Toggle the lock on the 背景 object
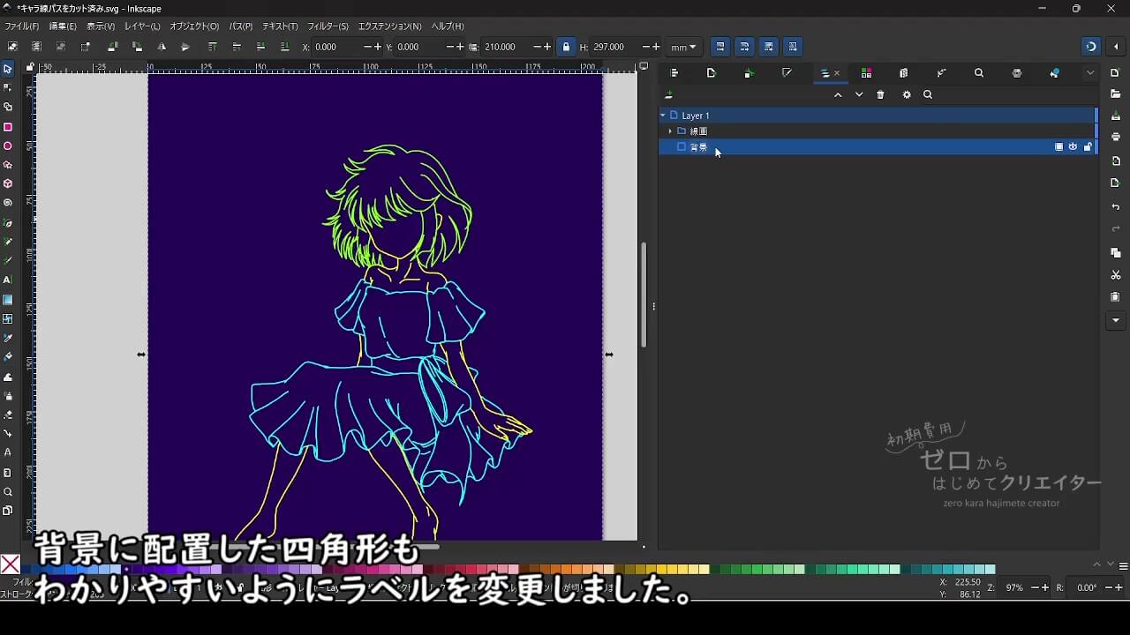This screenshot has height=635, width=1130. [1087, 147]
